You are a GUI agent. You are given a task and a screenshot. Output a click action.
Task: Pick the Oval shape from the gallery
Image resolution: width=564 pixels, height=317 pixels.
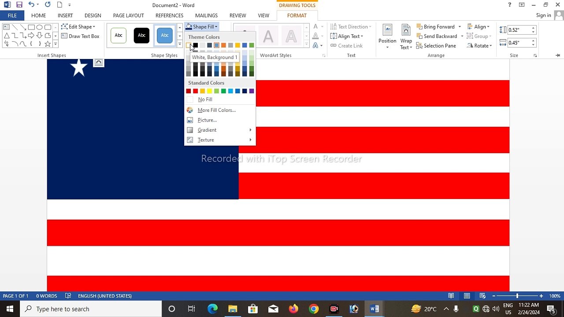[40, 27]
